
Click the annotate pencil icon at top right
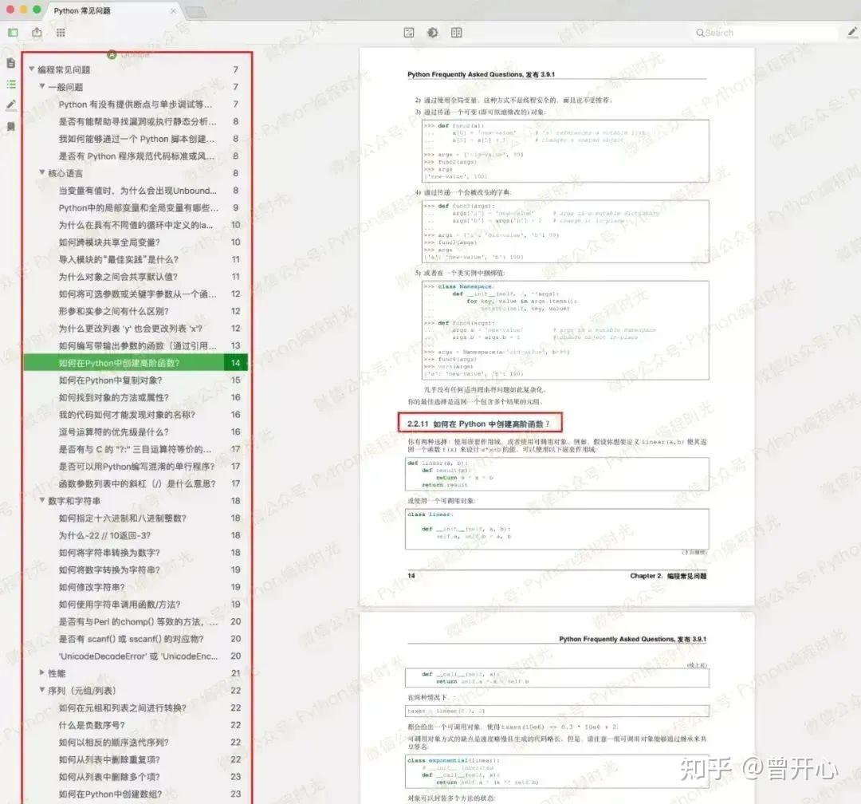click(853, 33)
